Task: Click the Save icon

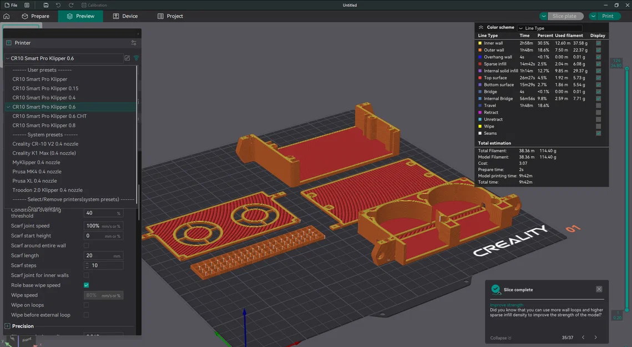Action: 47,5
